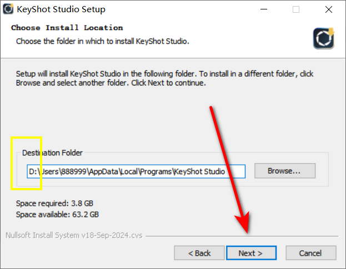The image size is (346, 269).
Task: Click the Nullsoft Install System version text
Action: [x=74, y=235]
